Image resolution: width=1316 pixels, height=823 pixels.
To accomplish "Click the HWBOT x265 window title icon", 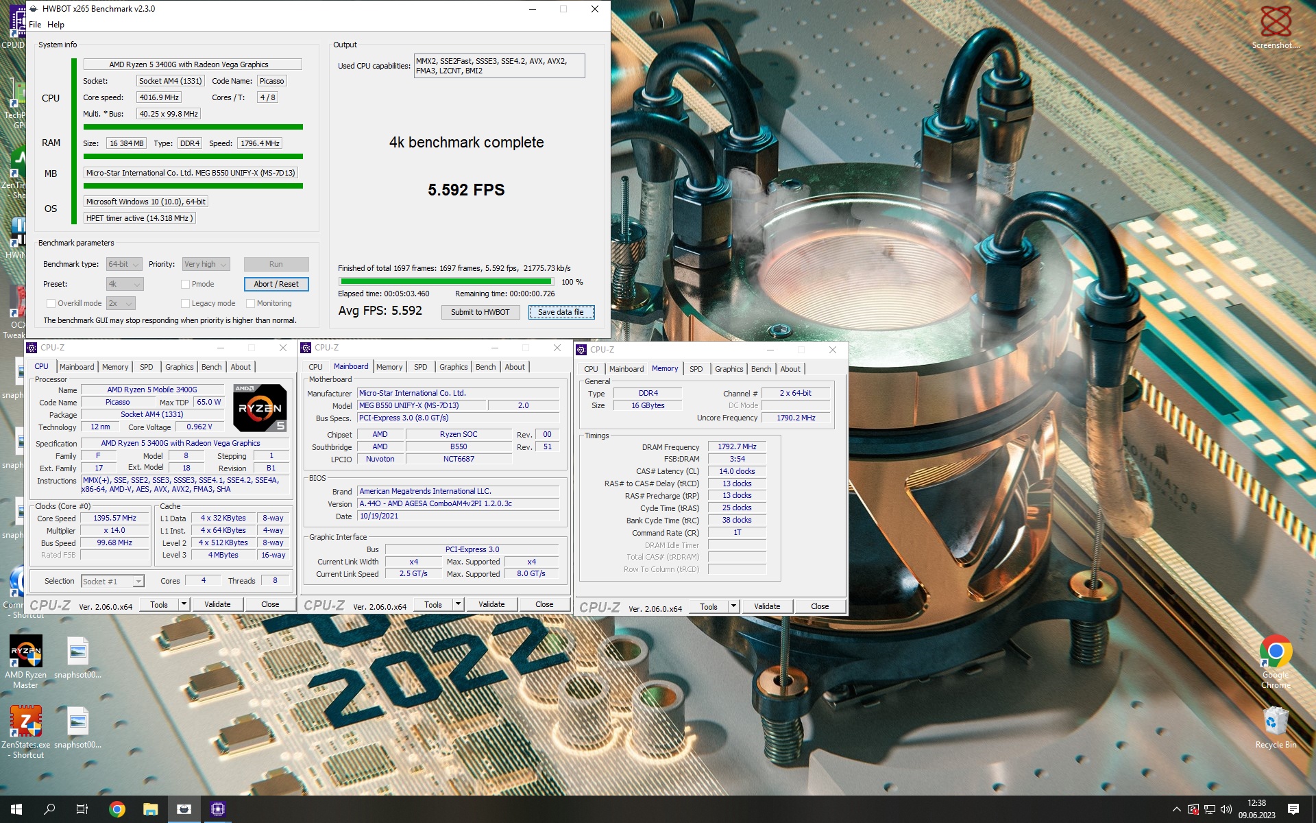I will (34, 9).
